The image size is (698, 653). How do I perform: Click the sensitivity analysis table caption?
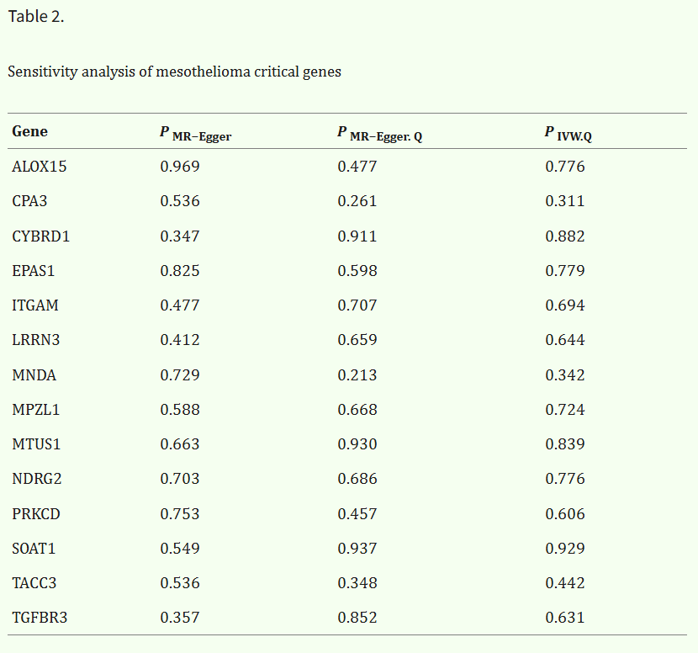point(174,72)
